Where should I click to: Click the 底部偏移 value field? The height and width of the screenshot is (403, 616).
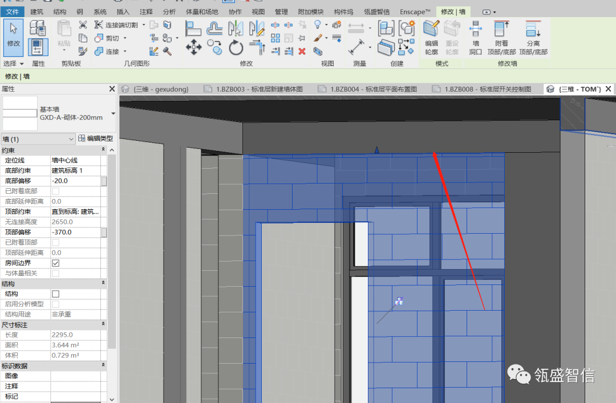pyautogui.click(x=75, y=181)
